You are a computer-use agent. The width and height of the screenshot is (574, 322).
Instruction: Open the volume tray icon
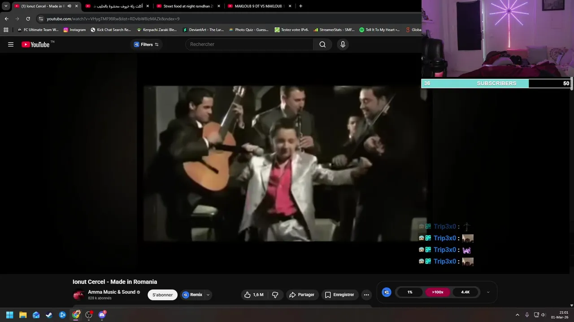click(543, 315)
